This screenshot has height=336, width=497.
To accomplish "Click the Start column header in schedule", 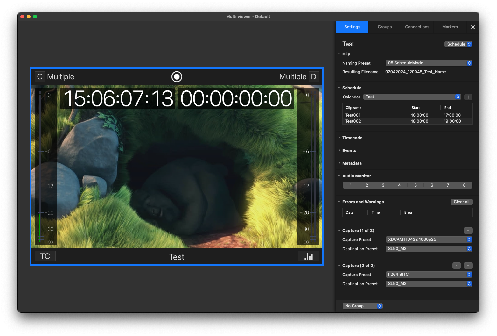I will (424, 108).
